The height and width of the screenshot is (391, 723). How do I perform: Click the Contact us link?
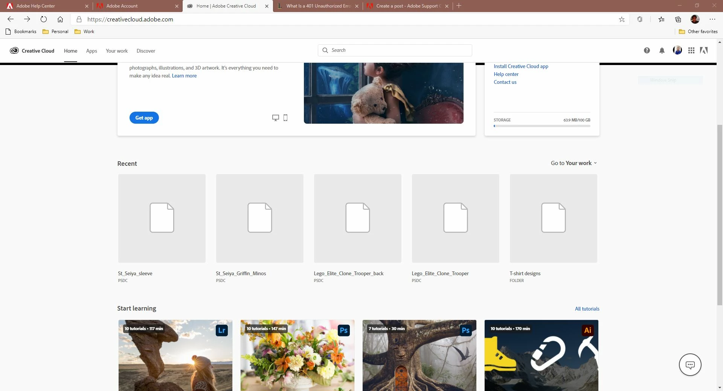pyautogui.click(x=505, y=82)
